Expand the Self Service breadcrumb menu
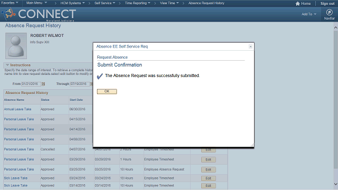The height and width of the screenshot is (190, 338). (x=105, y=3)
